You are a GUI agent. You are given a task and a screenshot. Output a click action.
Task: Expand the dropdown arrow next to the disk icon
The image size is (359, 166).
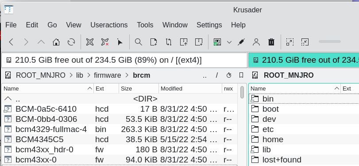pyautogui.click(x=229, y=42)
